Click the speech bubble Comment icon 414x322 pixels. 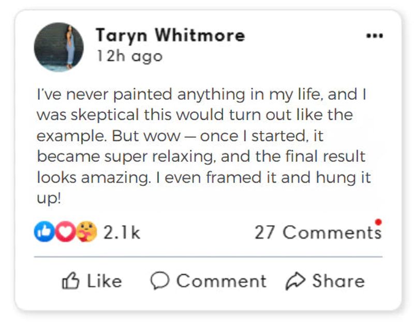coord(160,281)
